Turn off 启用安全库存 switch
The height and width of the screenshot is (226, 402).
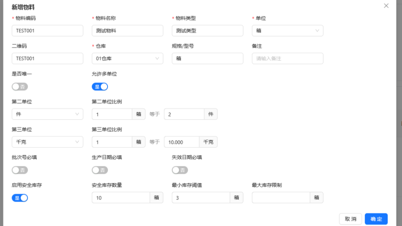[x=20, y=198]
